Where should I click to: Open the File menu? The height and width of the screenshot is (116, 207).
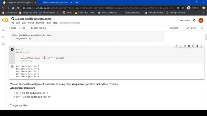coord(12,23)
